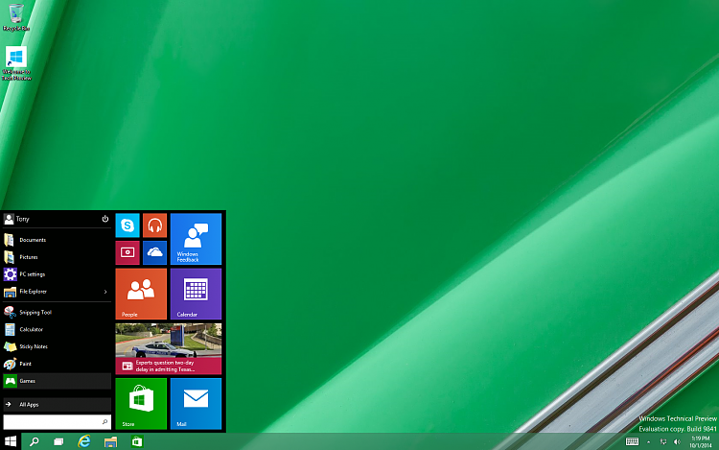Select the Welcome to Tech Preview shortcut
The height and width of the screenshot is (450, 719).
(x=16, y=63)
